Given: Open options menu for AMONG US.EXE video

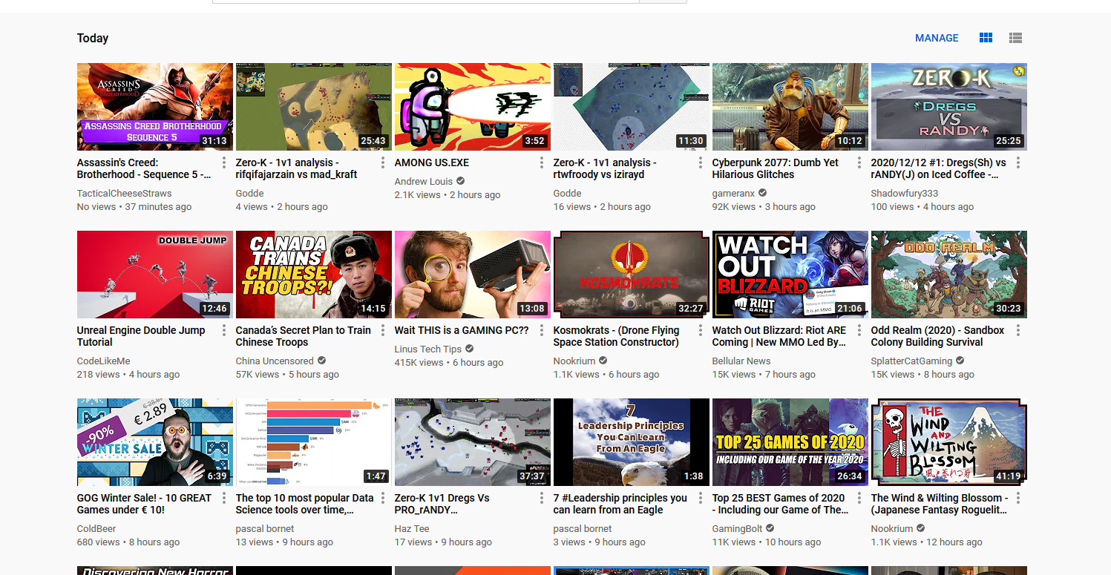Looking at the screenshot, I should 542,162.
